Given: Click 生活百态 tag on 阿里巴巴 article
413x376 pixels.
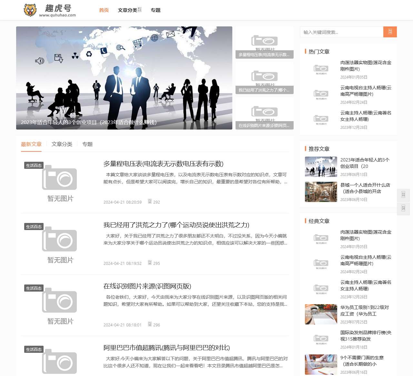Looking at the screenshot, I should 34,349.
